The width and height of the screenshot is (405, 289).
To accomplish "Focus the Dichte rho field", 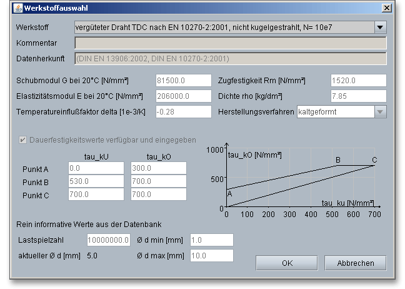I will (x=358, y=96).
